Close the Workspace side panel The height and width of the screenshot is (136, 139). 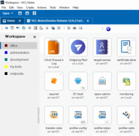[34, 37]
